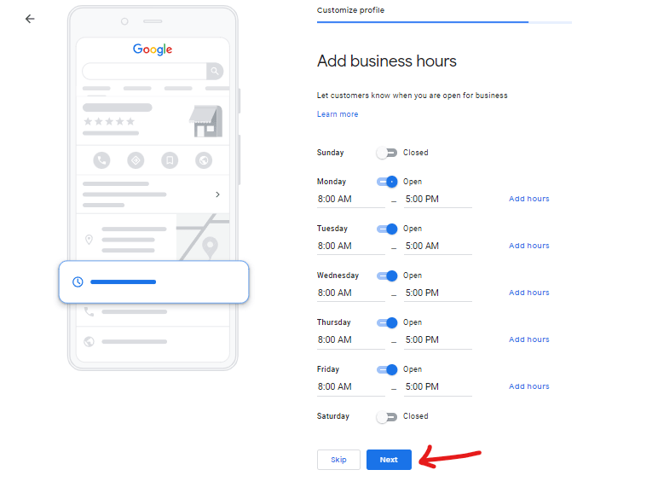Toggle Tuesday open switch off
The image size is (658, 493).
point(387,229)
